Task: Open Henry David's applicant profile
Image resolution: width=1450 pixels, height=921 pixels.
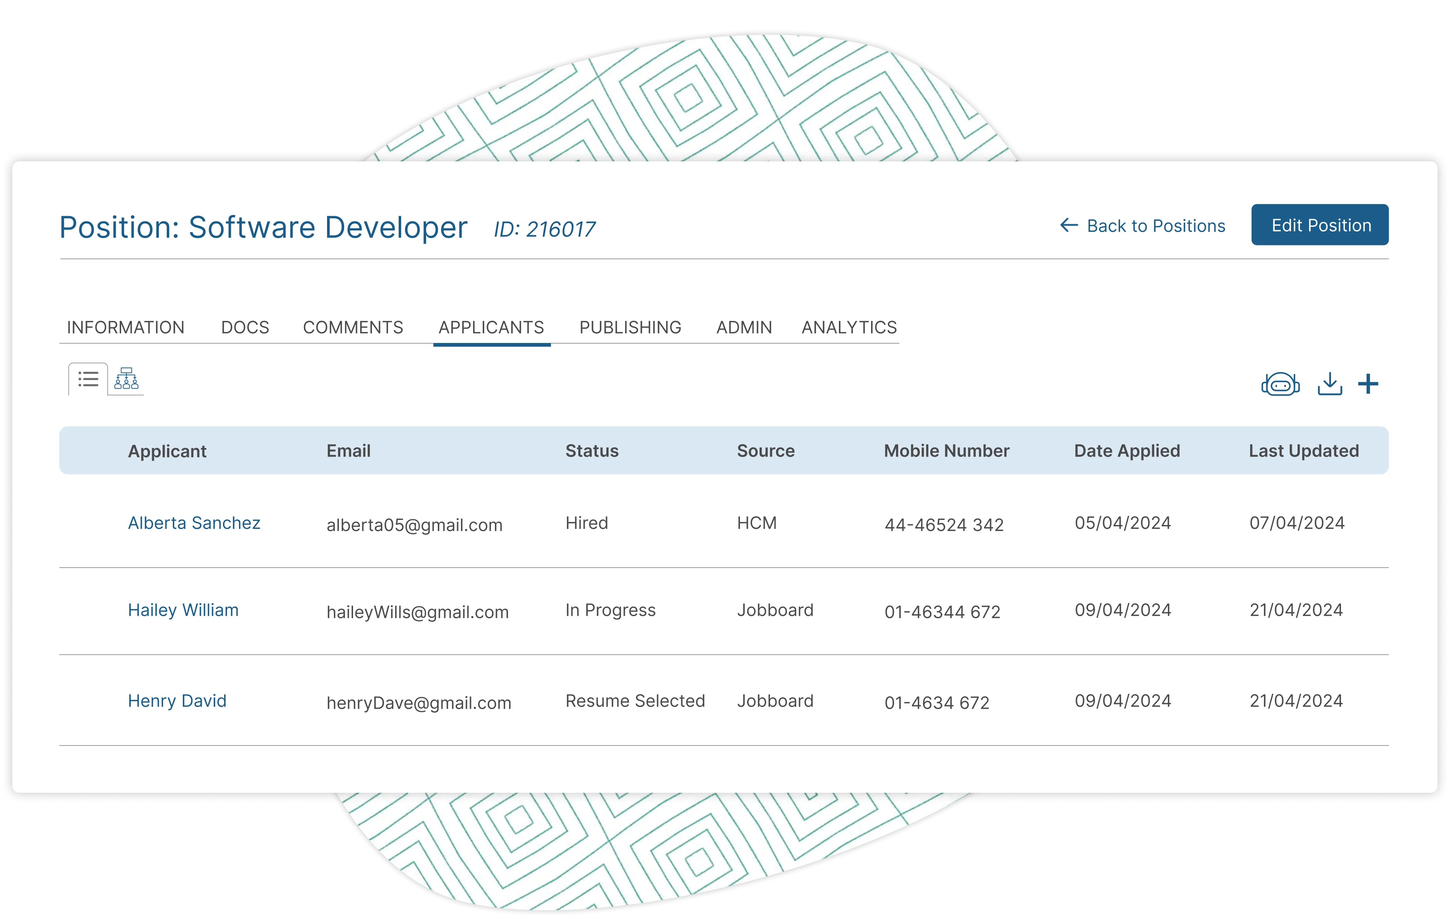Action: [177, 701]
